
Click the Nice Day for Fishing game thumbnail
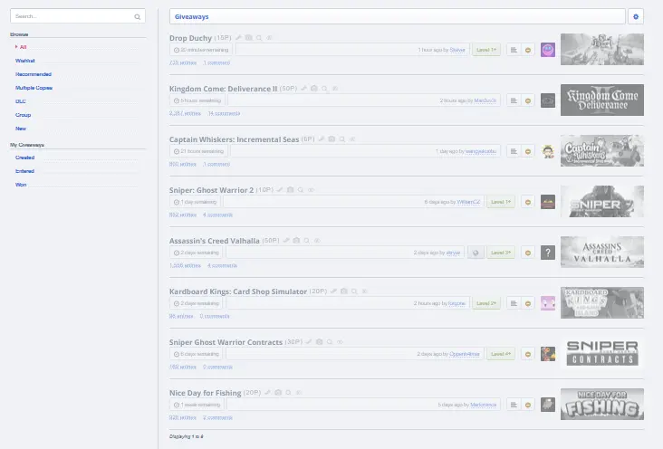tap(602, 404)
